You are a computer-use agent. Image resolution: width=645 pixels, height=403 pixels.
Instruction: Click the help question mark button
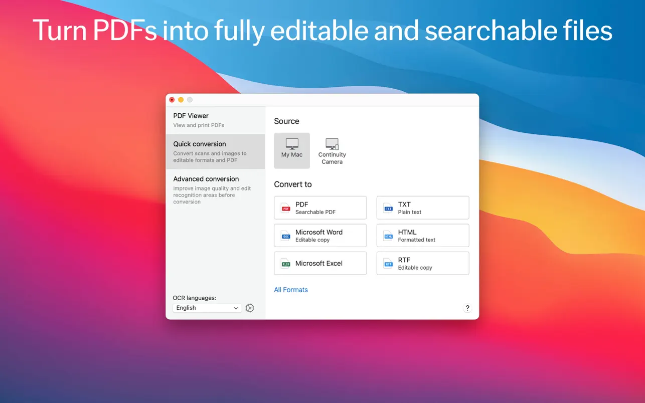(467, 308)
